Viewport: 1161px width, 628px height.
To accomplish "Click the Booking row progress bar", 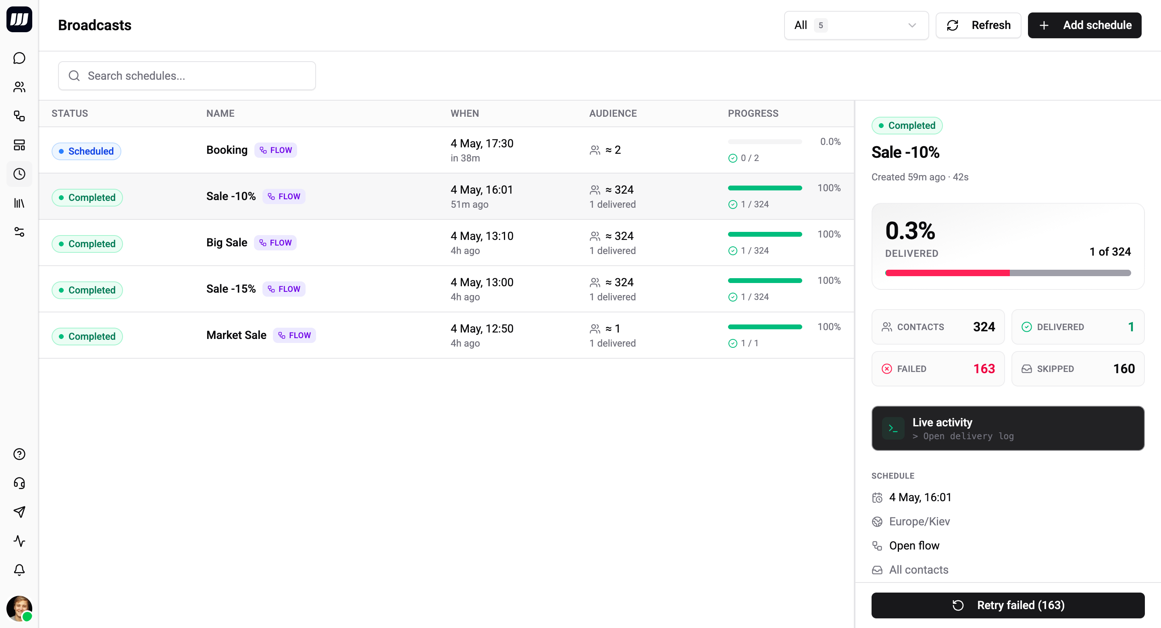I will click(x=765, y=142).
